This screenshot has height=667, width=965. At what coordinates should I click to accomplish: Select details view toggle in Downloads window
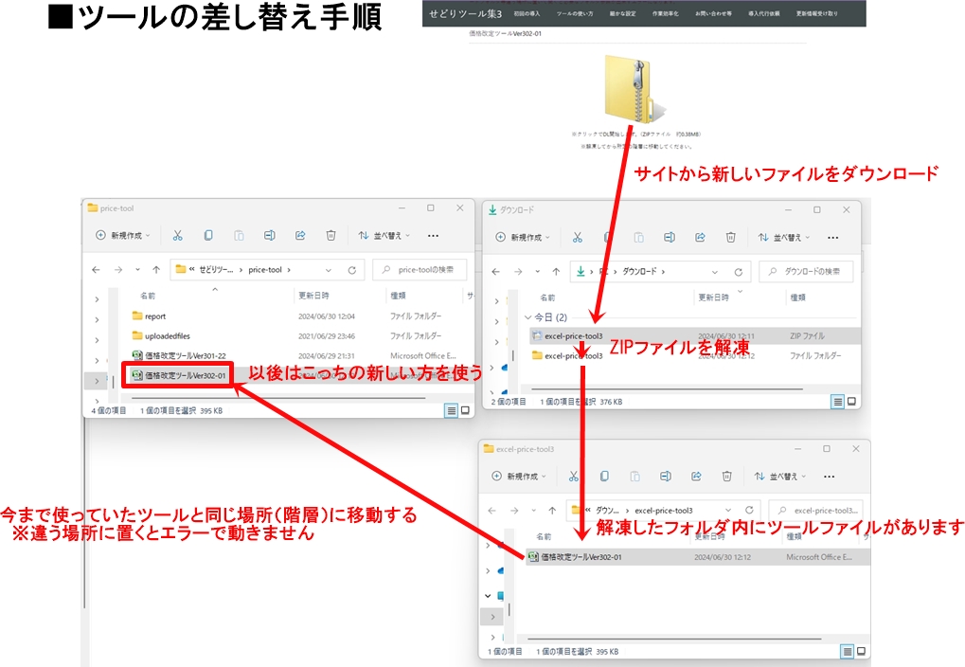click(837, 402)
